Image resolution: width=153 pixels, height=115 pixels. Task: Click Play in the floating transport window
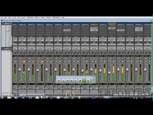pyautogui.click(x=84, y=80)
